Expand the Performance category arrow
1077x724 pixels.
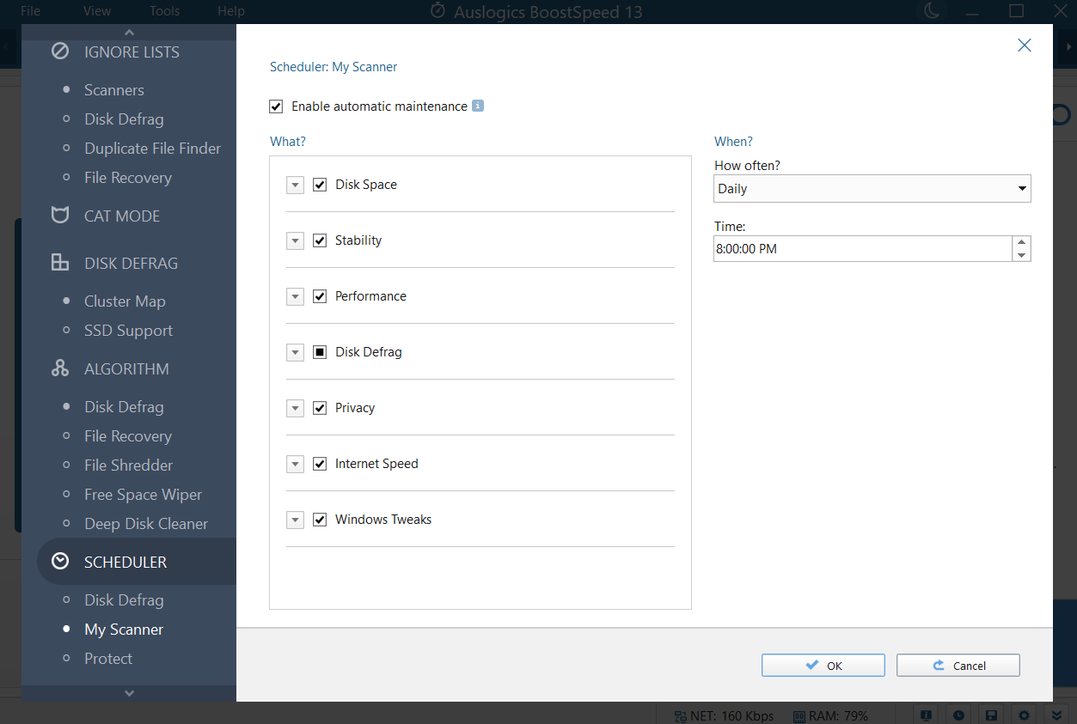(x=296, y=296)
